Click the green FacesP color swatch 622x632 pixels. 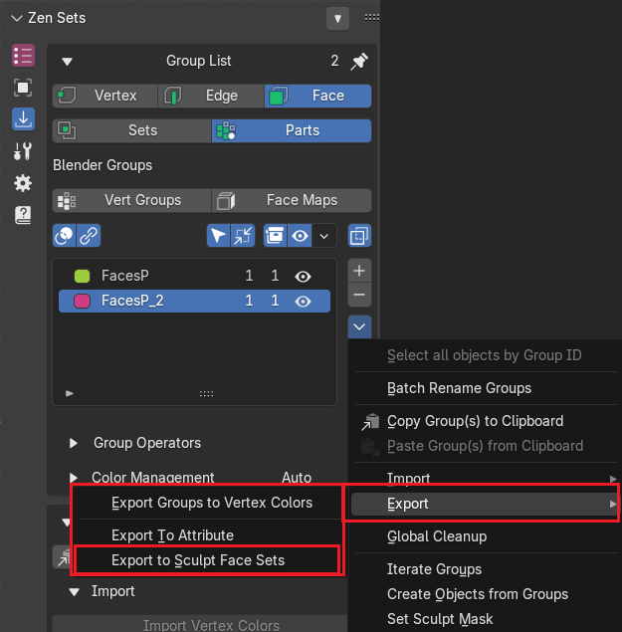pos(83,276)
